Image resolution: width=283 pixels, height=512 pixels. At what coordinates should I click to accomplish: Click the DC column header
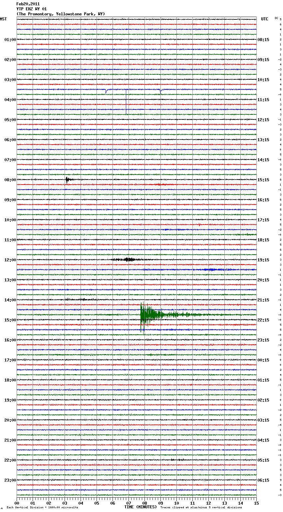click(276, 18)
